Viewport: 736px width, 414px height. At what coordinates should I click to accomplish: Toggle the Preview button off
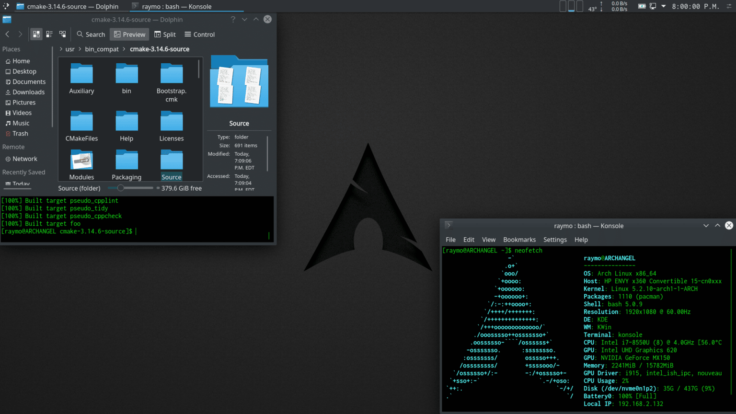129,34
